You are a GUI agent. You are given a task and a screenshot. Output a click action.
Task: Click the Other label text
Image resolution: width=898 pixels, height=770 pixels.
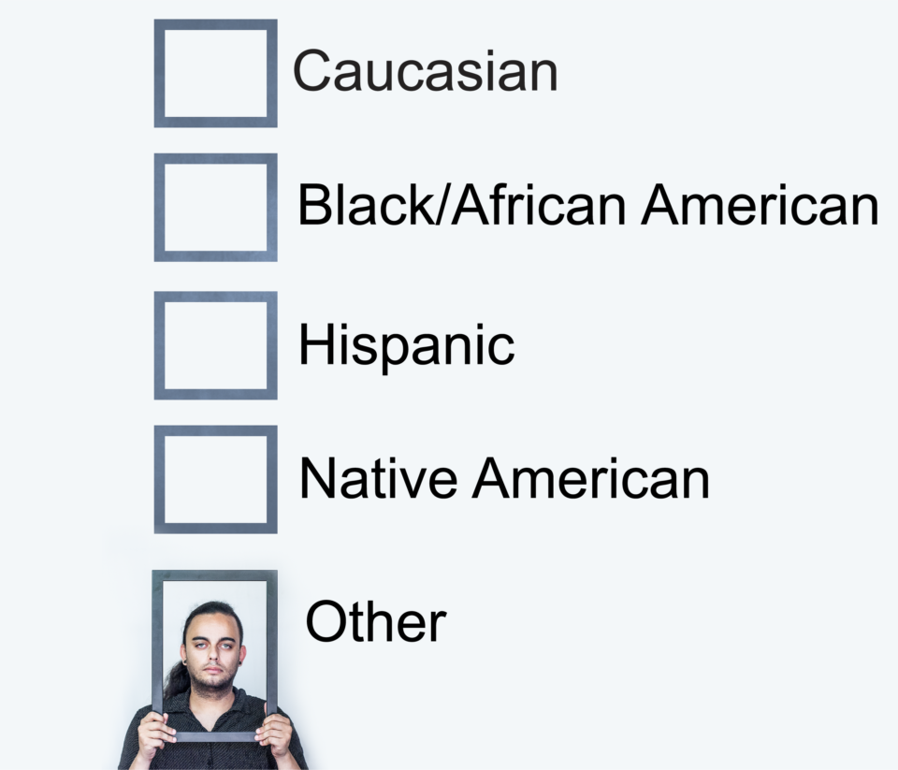376,621
